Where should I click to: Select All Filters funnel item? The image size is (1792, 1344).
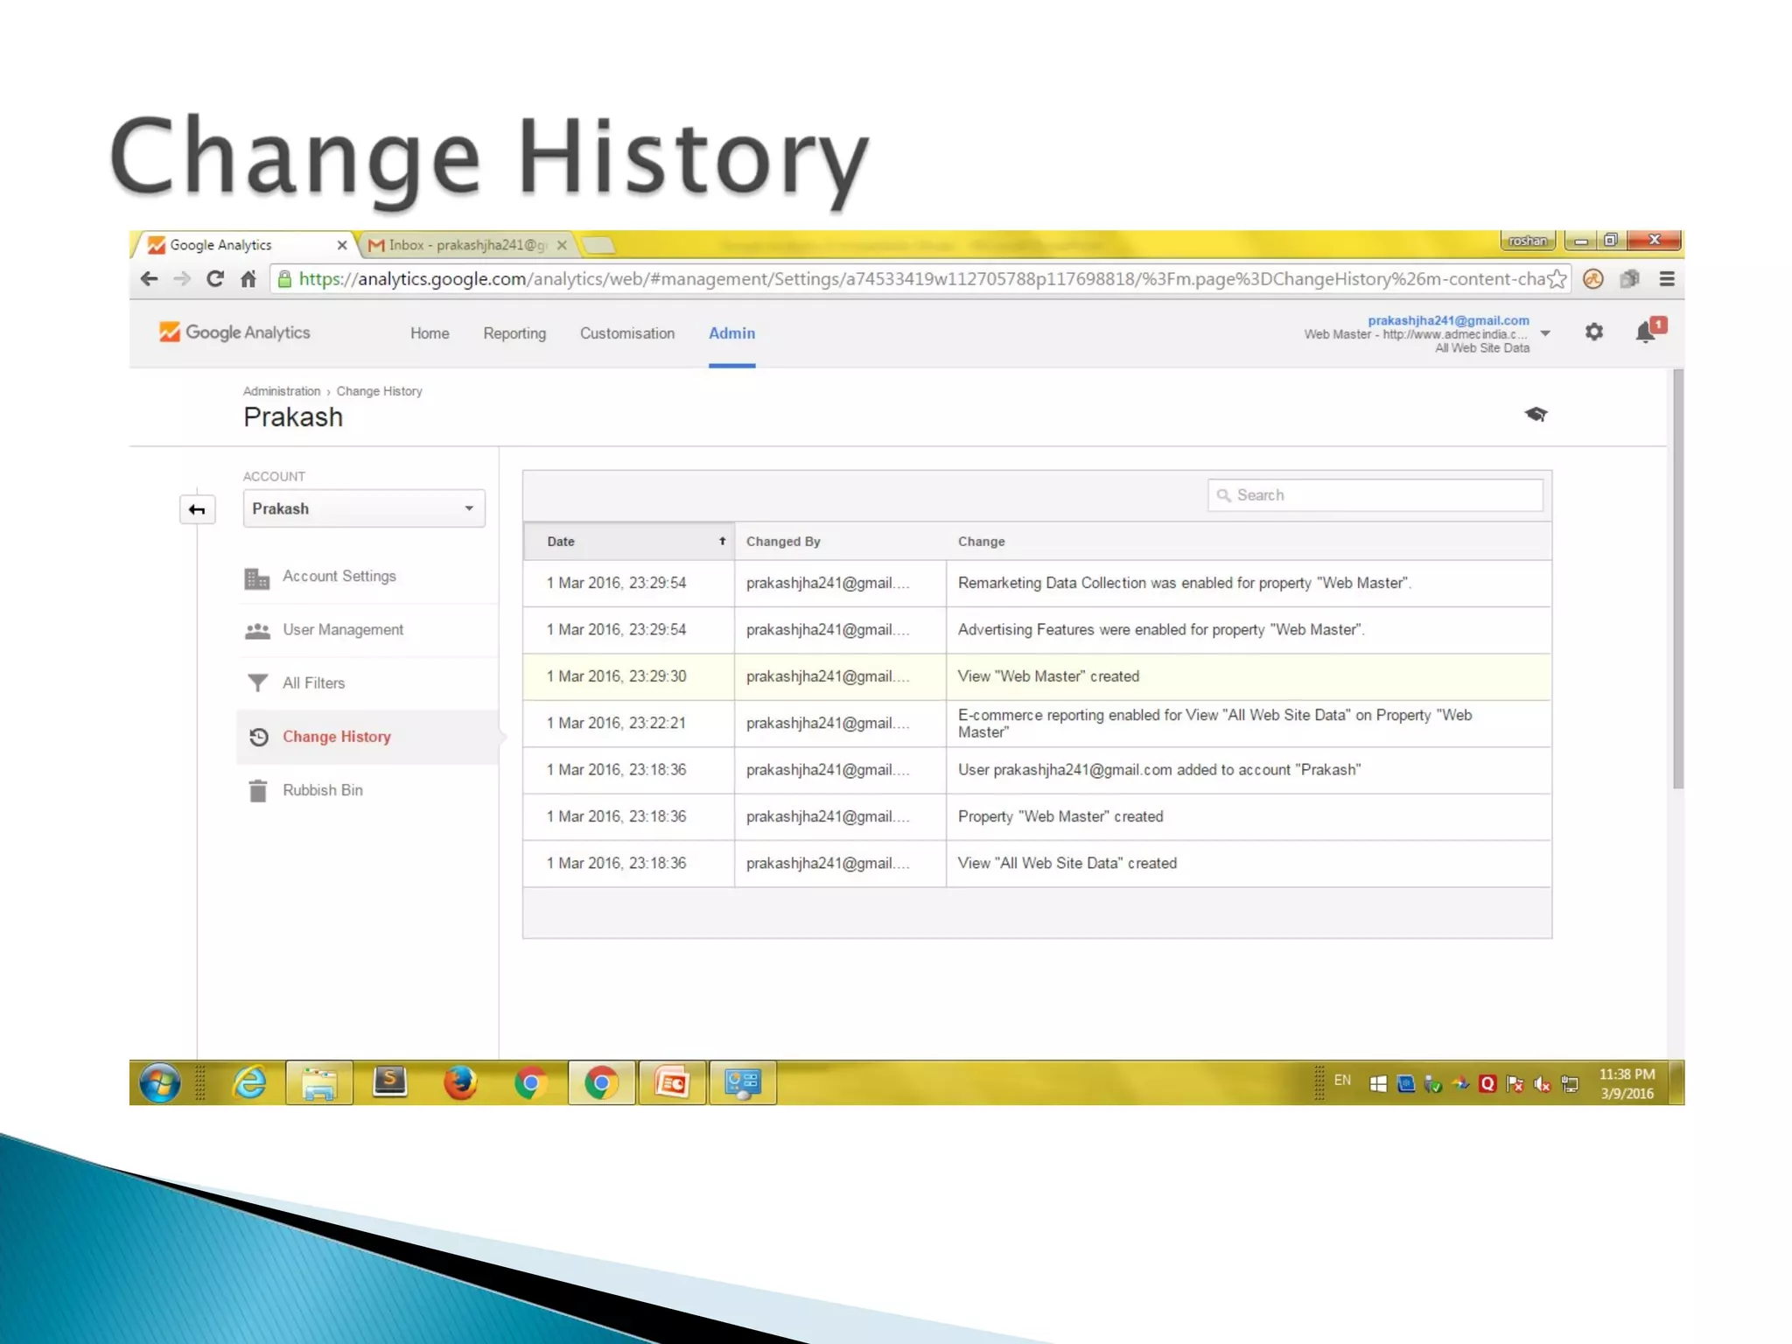pyautogui.click(x=313, y=683)
